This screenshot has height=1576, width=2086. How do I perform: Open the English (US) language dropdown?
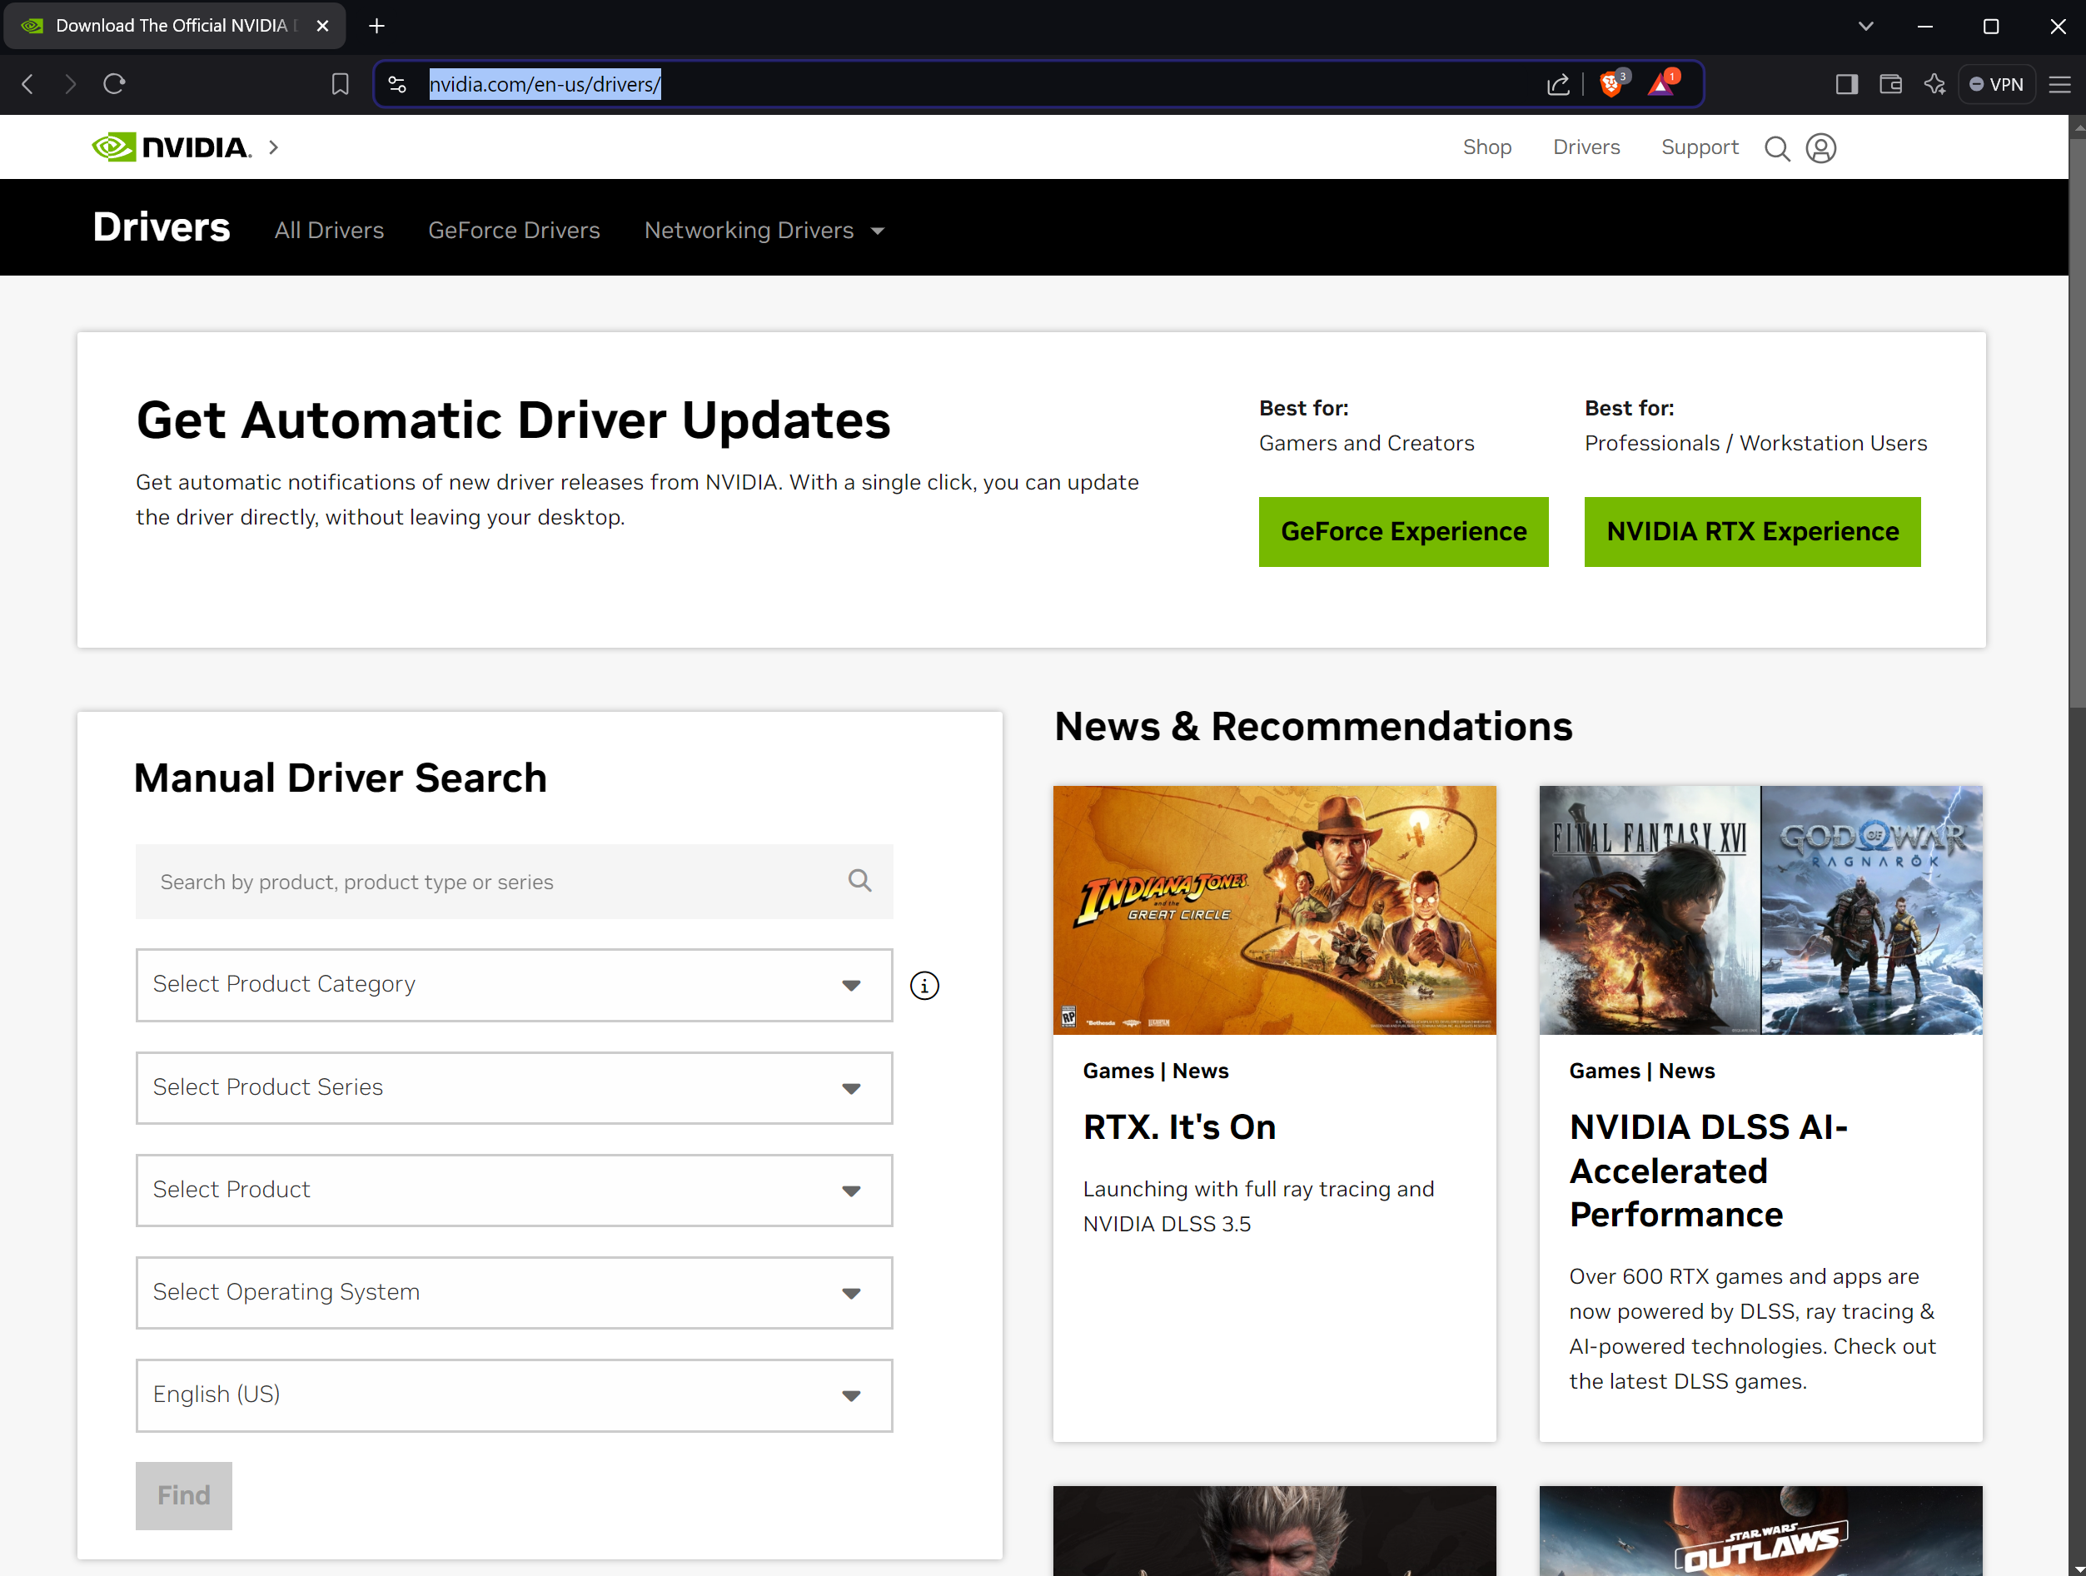point(514,1395)
